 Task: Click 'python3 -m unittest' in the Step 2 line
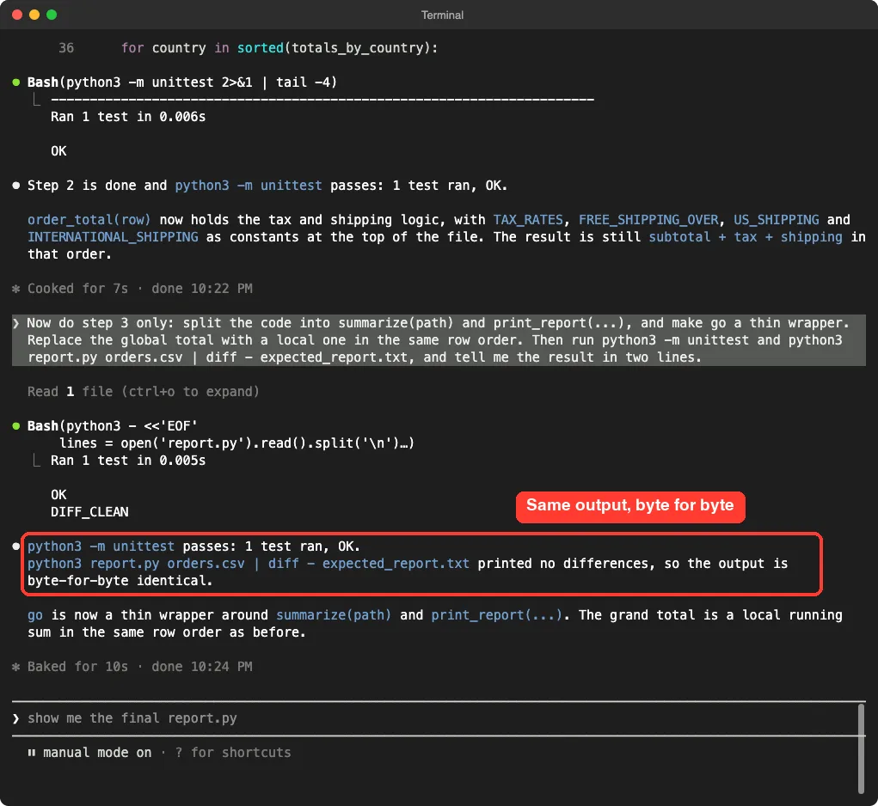click(248, 186)
